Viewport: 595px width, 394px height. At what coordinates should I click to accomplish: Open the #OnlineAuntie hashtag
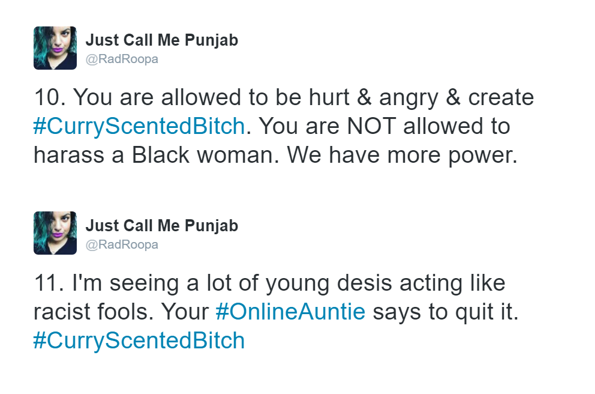(x=290, y=312)
